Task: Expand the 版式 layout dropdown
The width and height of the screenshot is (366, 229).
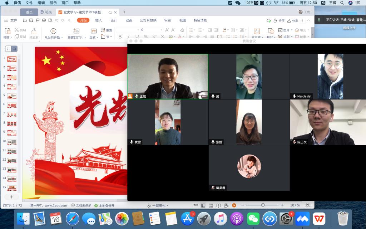Action: tap(98, 37)
